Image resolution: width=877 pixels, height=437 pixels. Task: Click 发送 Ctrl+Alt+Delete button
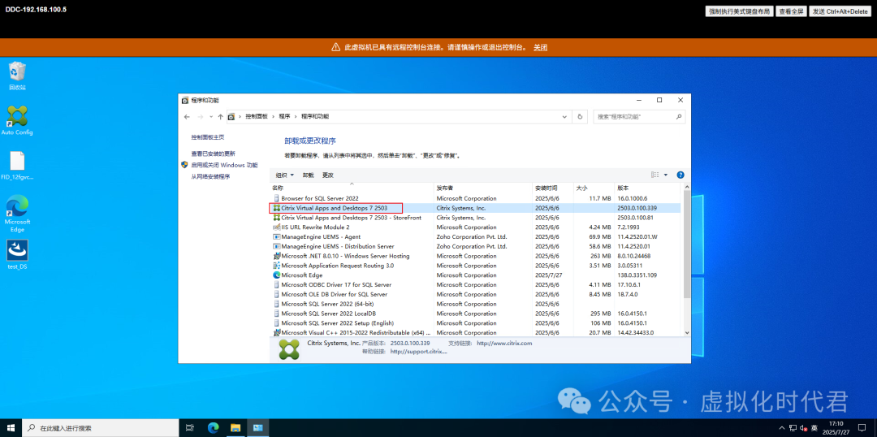[x=840, y=11]
